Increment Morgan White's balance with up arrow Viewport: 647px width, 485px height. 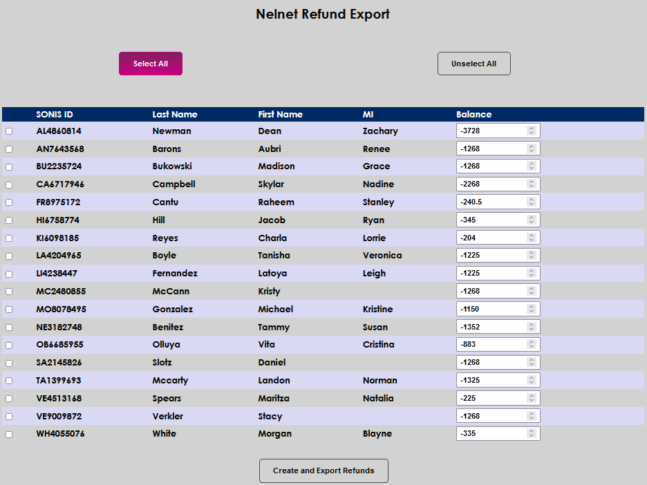point(533,430)
